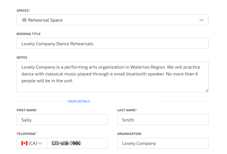Click the BOOKING TITLE label
Viewport: 227px width, 154px height.
(x=29, y=34)
